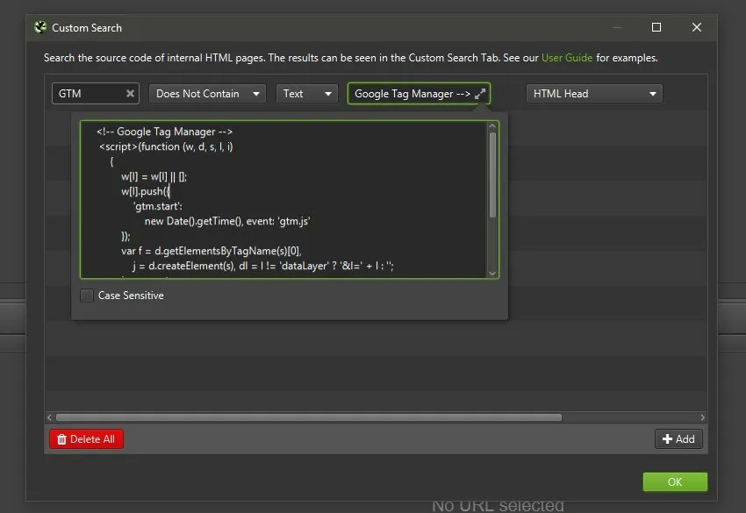Enable the Case Sensitive checkbox
The image size is (746, 513).
click(87, 296)
